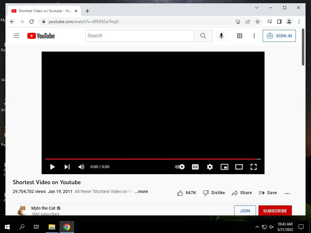Open the YouTube apps grid
This screenshot has height=233, width=311.
[240, 36]
